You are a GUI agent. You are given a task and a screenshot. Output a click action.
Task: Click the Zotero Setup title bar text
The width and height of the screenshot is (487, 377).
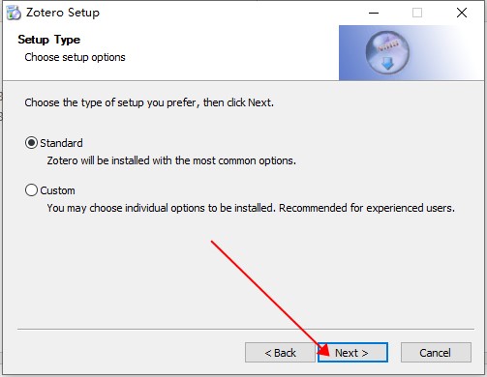pos(63,13)
